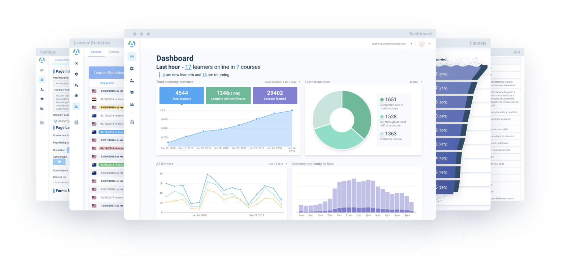Open the Learner success "All time" dropdown
This screenshot has width=566, height=269.
coord(416,82)
